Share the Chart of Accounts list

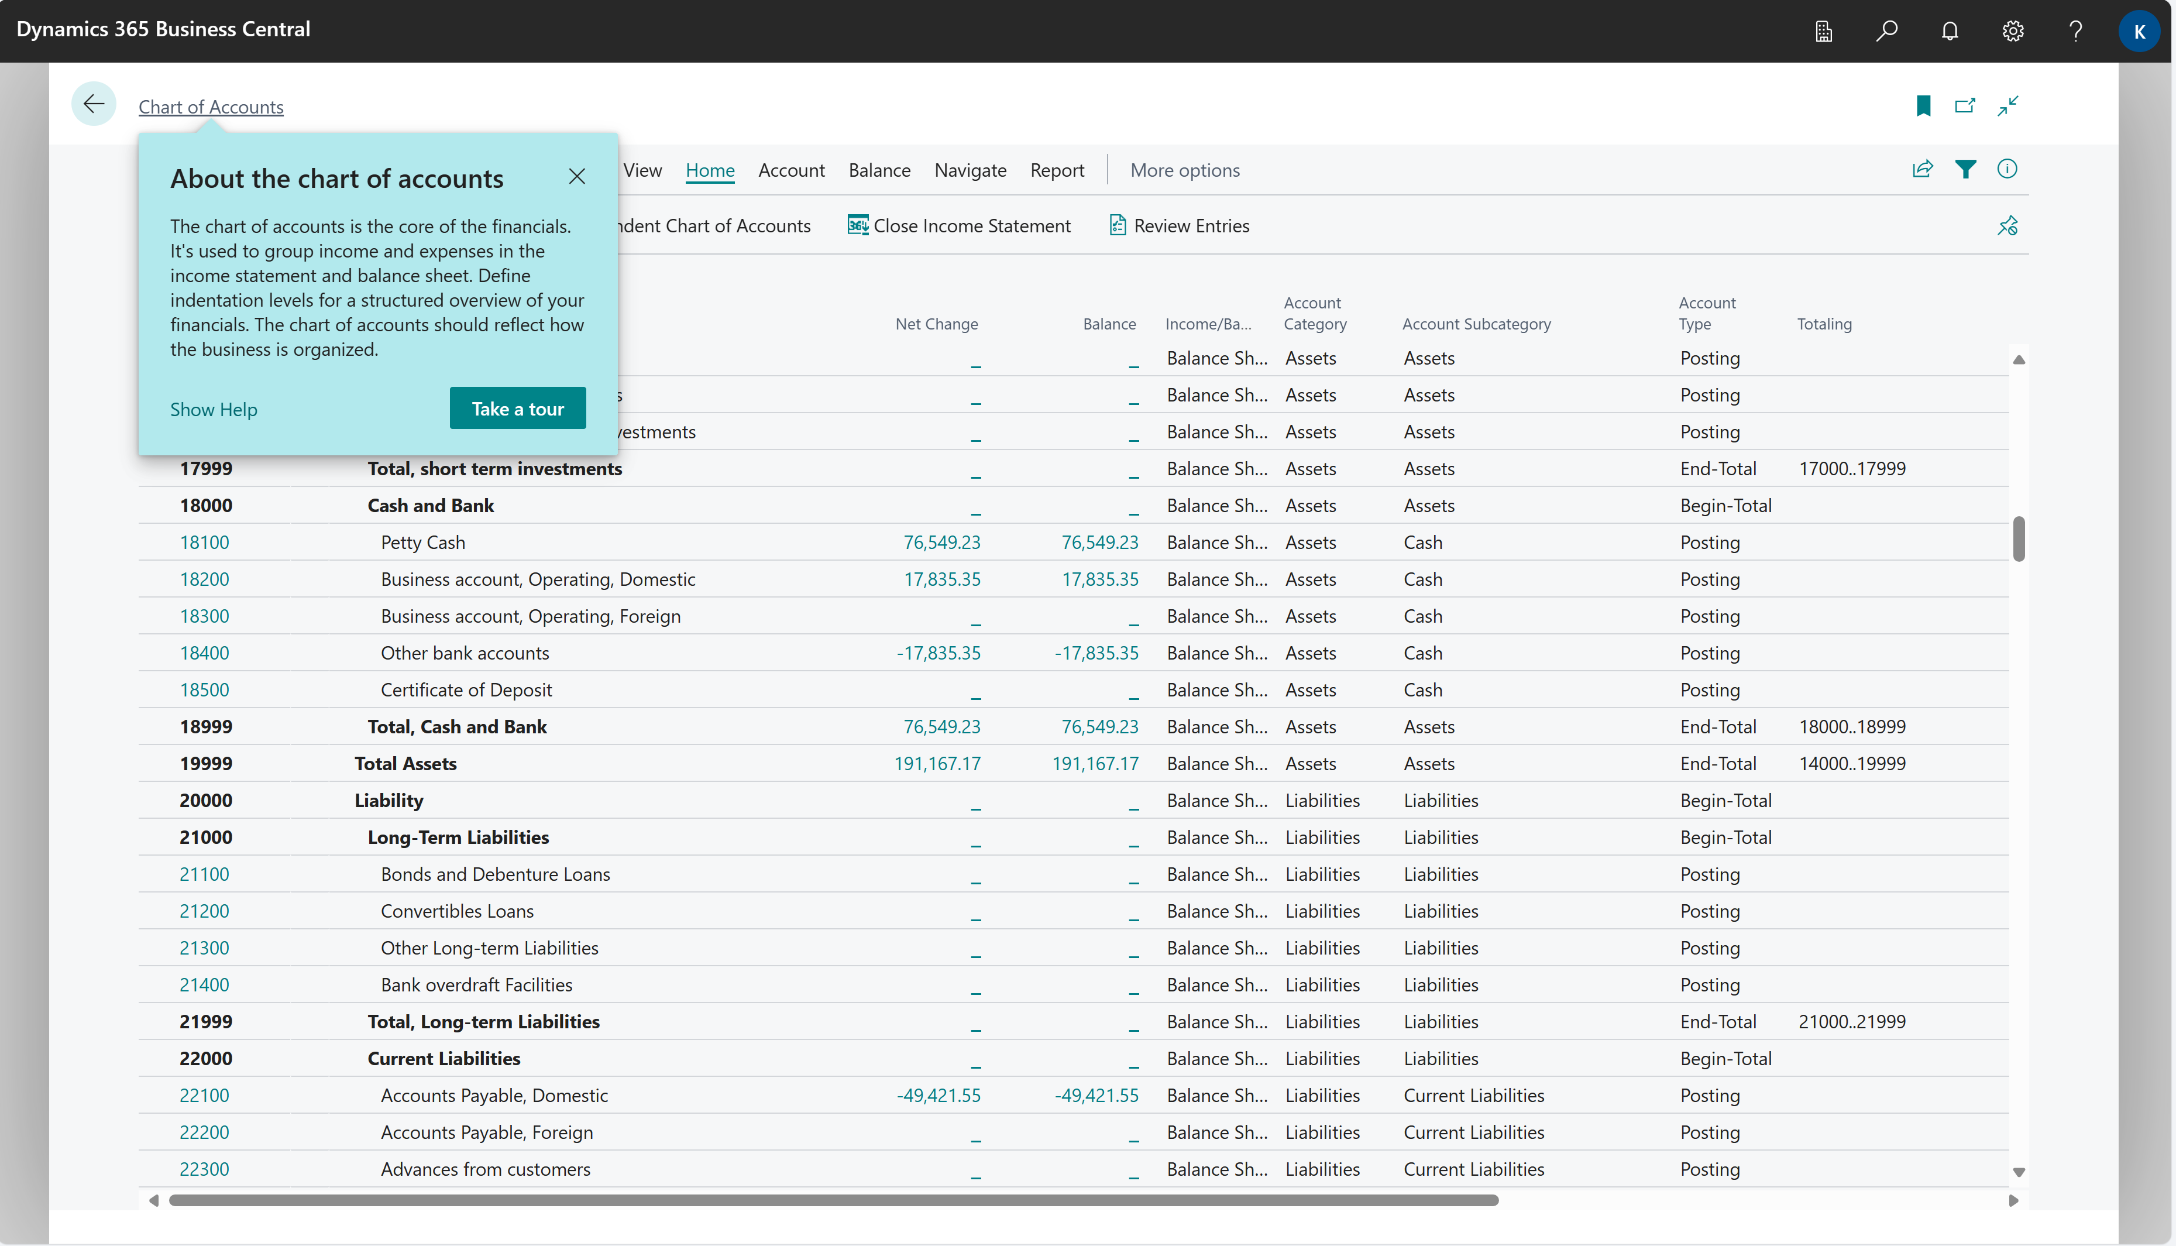tap(1923, 169)
